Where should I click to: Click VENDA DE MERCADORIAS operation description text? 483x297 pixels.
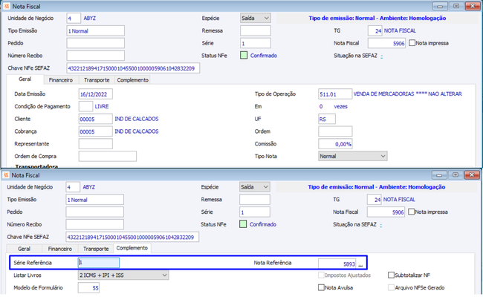pos(408,94)
